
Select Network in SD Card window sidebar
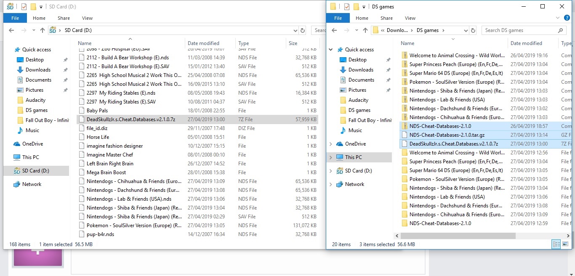32,184
